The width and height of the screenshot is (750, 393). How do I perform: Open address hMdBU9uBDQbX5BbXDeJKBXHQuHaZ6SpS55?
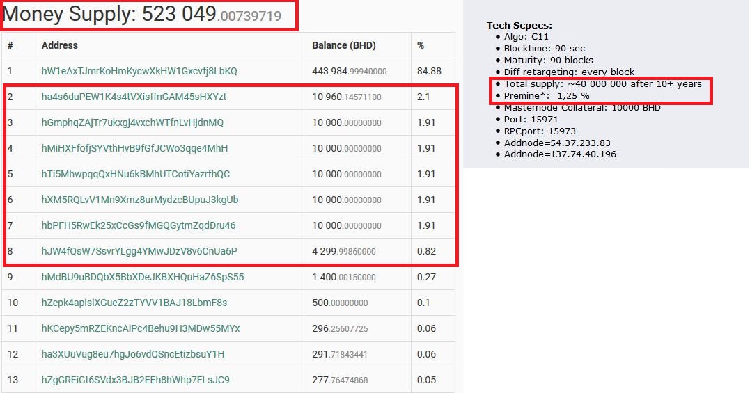(x=143, y=278)
